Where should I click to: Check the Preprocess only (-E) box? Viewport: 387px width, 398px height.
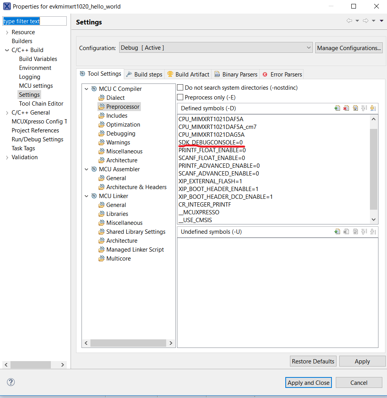[x=180, y=97]
